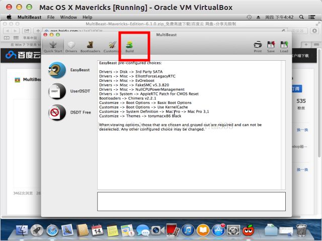Open System Preferences gear in Dock
322x241 pixels.
pos(233,230)
